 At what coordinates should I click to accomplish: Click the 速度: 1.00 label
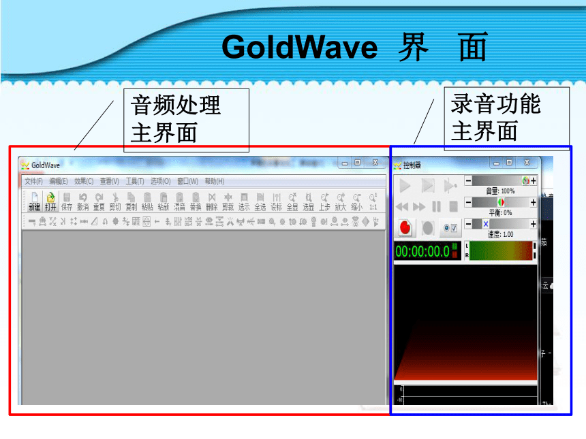[x=500, y=234]
